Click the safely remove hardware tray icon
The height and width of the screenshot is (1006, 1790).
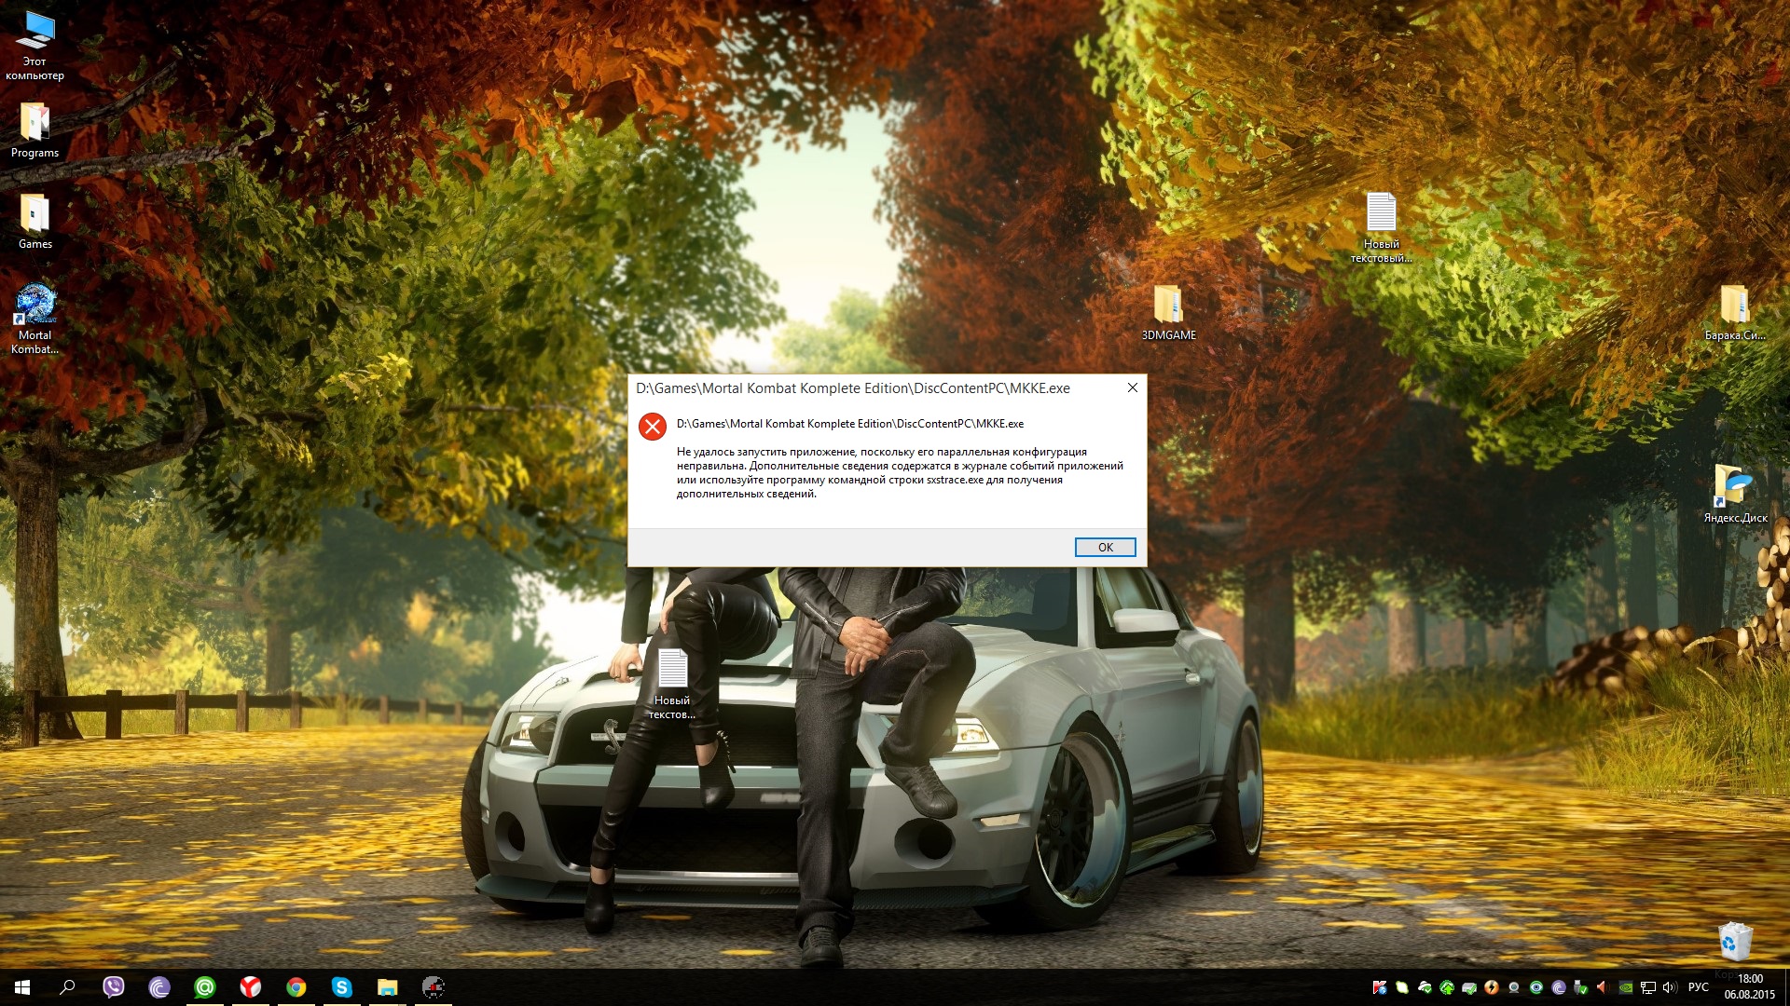pos(1581,987)
